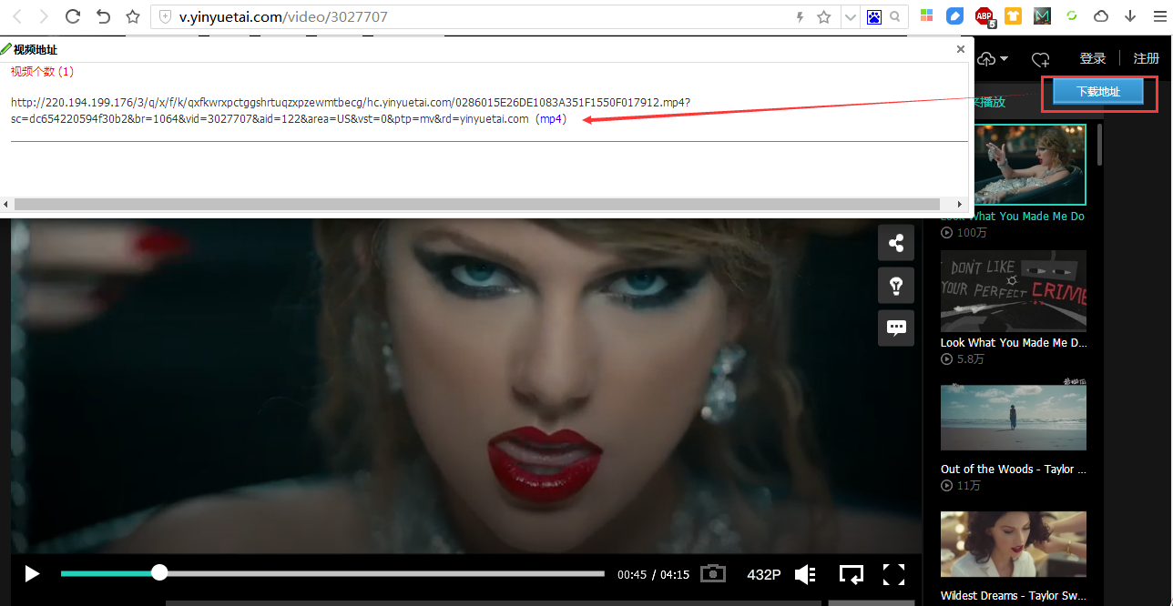Click the Wildest Dreams - Taylor Sw title
The height and width of the screenshot is (606, 1173).
click(1014, 596)
